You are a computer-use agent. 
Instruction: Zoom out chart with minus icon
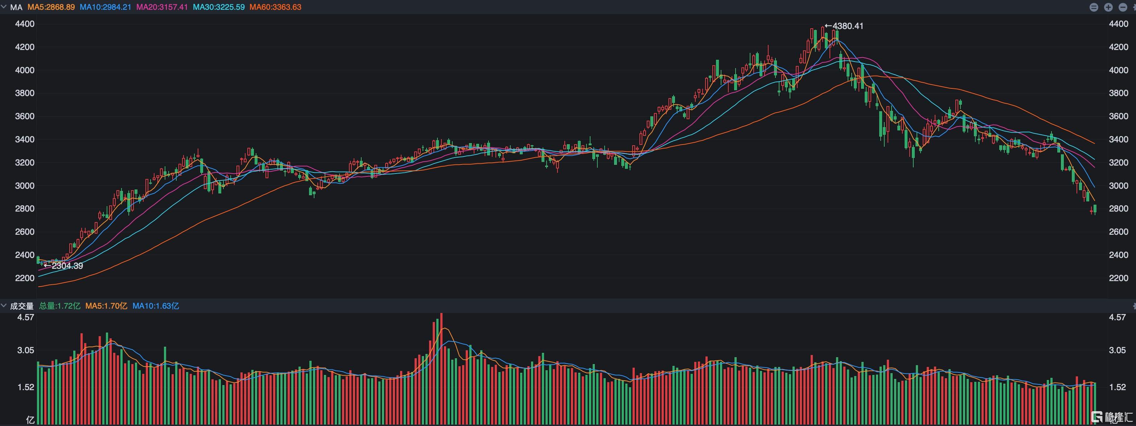pyautogui.click(x=1123, y=8)
